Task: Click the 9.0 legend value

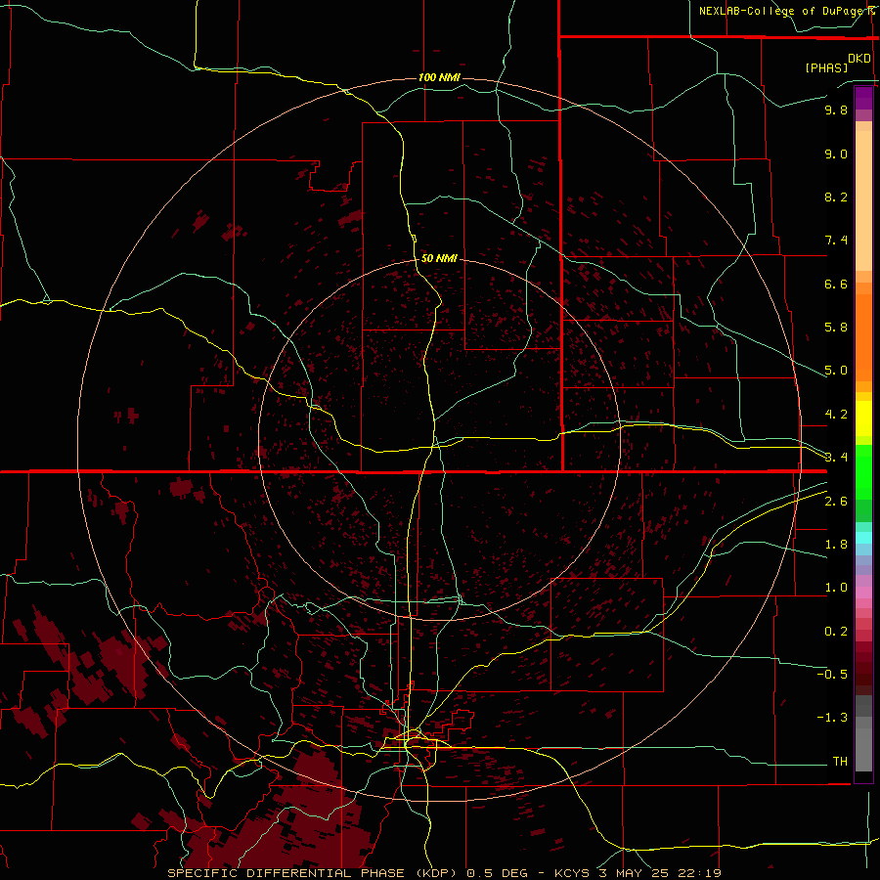Action: [836, 154]
